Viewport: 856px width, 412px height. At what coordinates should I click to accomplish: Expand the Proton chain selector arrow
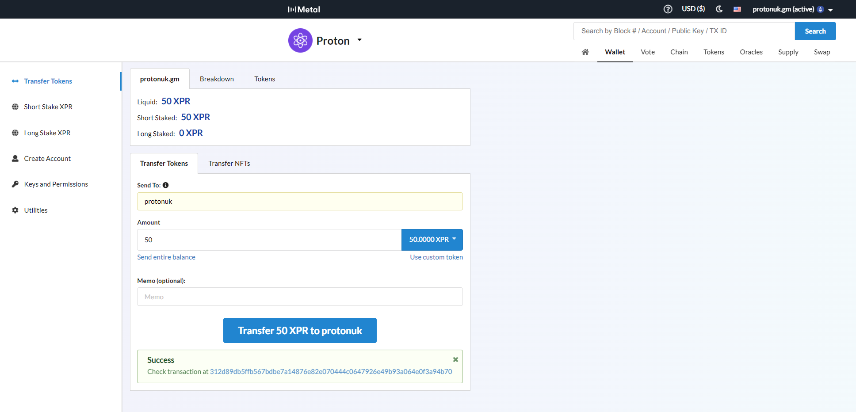click(359, 40)
